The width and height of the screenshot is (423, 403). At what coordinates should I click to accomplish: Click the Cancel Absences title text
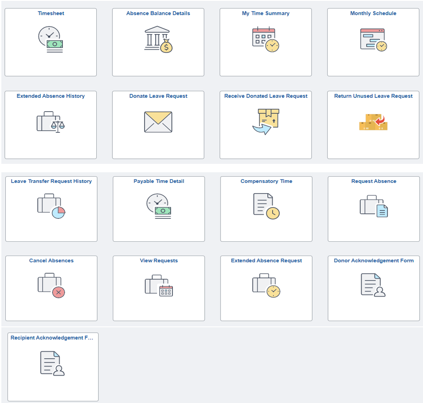(x=51, y=260)
